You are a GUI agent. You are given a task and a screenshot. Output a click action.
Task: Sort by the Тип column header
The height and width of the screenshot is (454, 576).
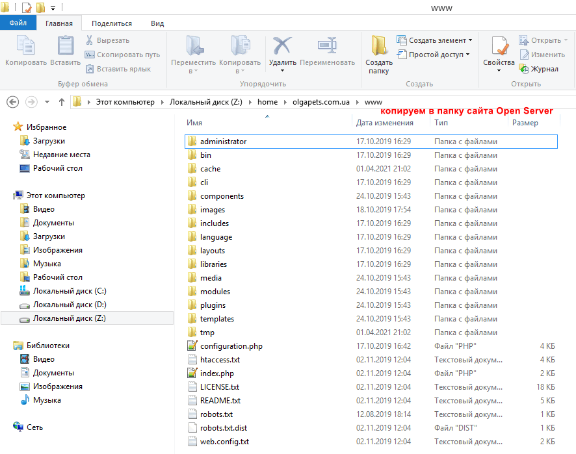coord(441,123)
